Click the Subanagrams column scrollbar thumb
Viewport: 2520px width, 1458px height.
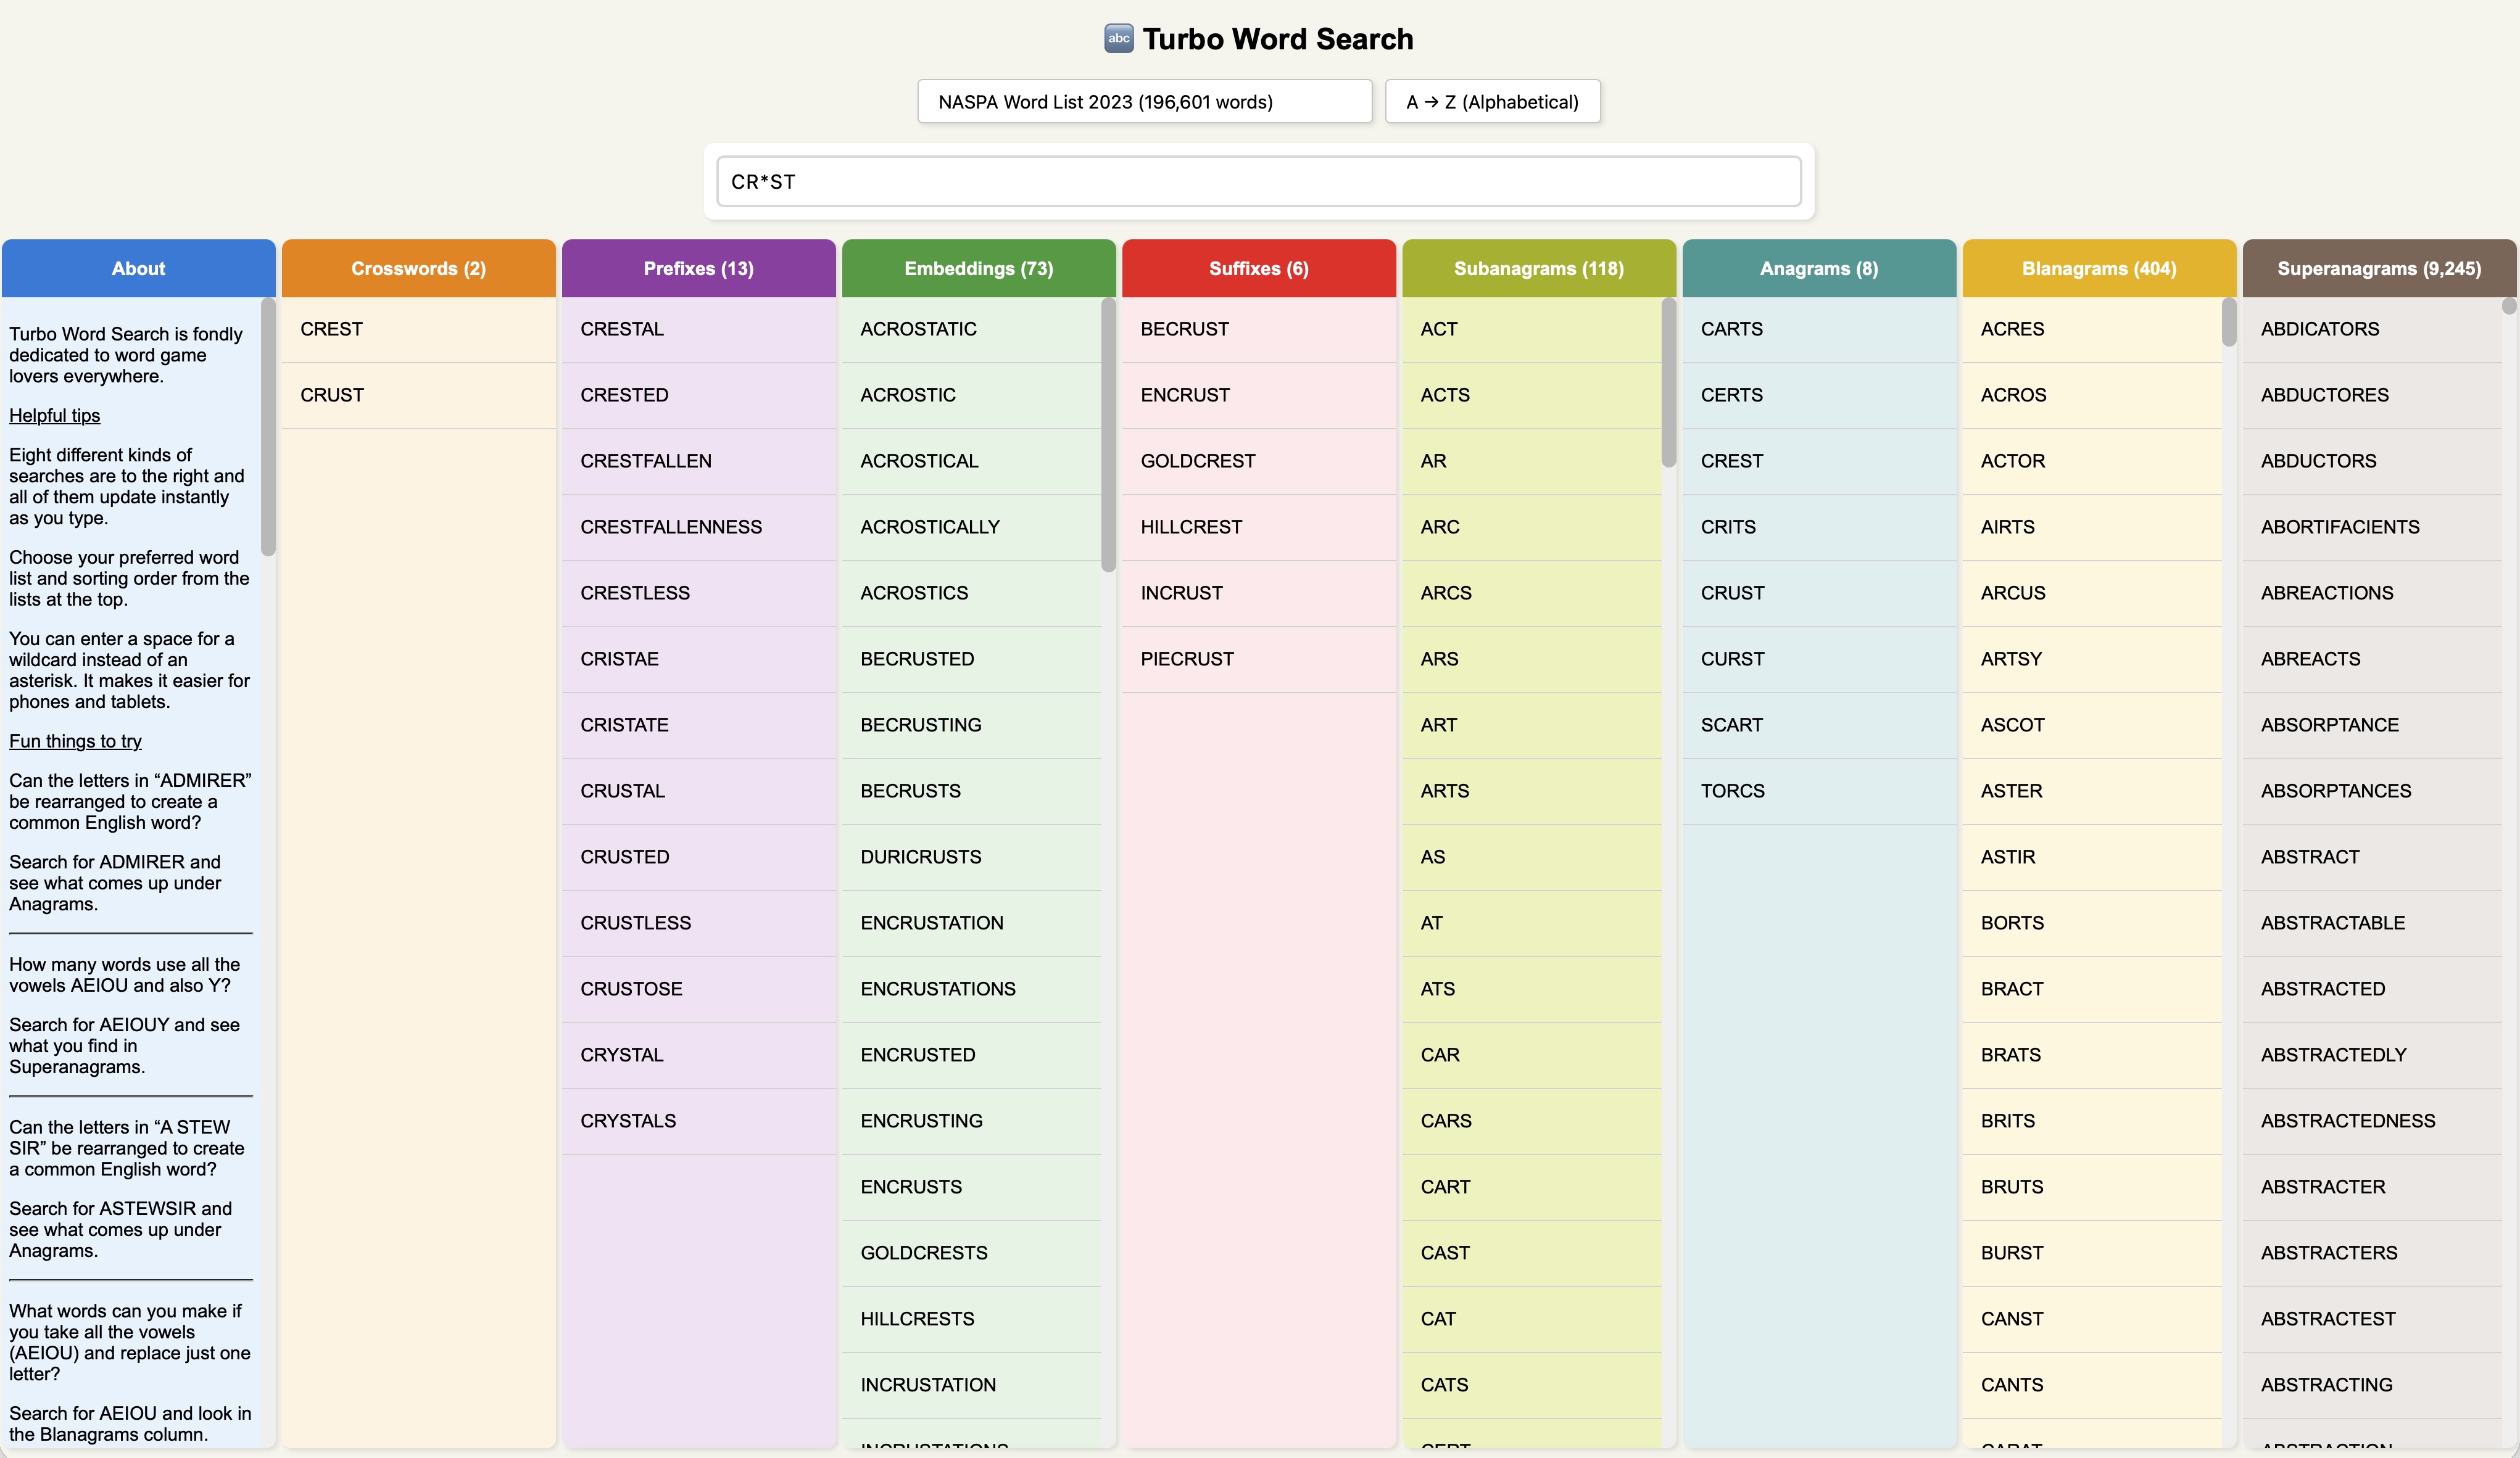[1668, 382]
